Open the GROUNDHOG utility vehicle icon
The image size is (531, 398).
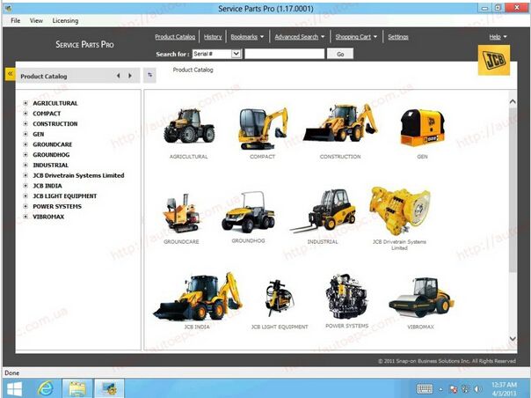(249, 211)
